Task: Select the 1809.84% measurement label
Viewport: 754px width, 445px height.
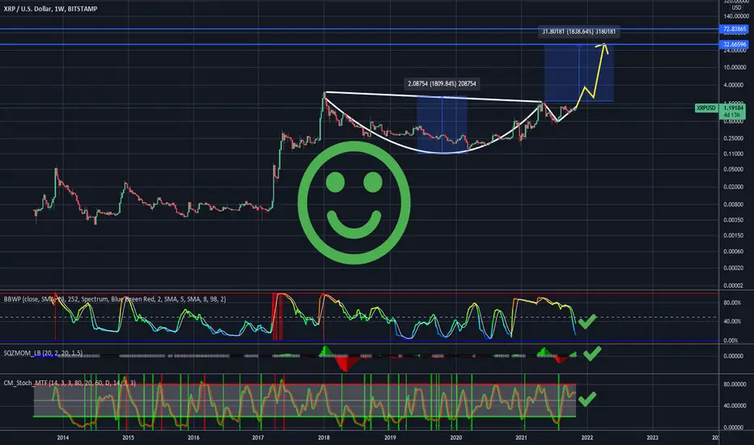Action: click(x=442, y=83)
